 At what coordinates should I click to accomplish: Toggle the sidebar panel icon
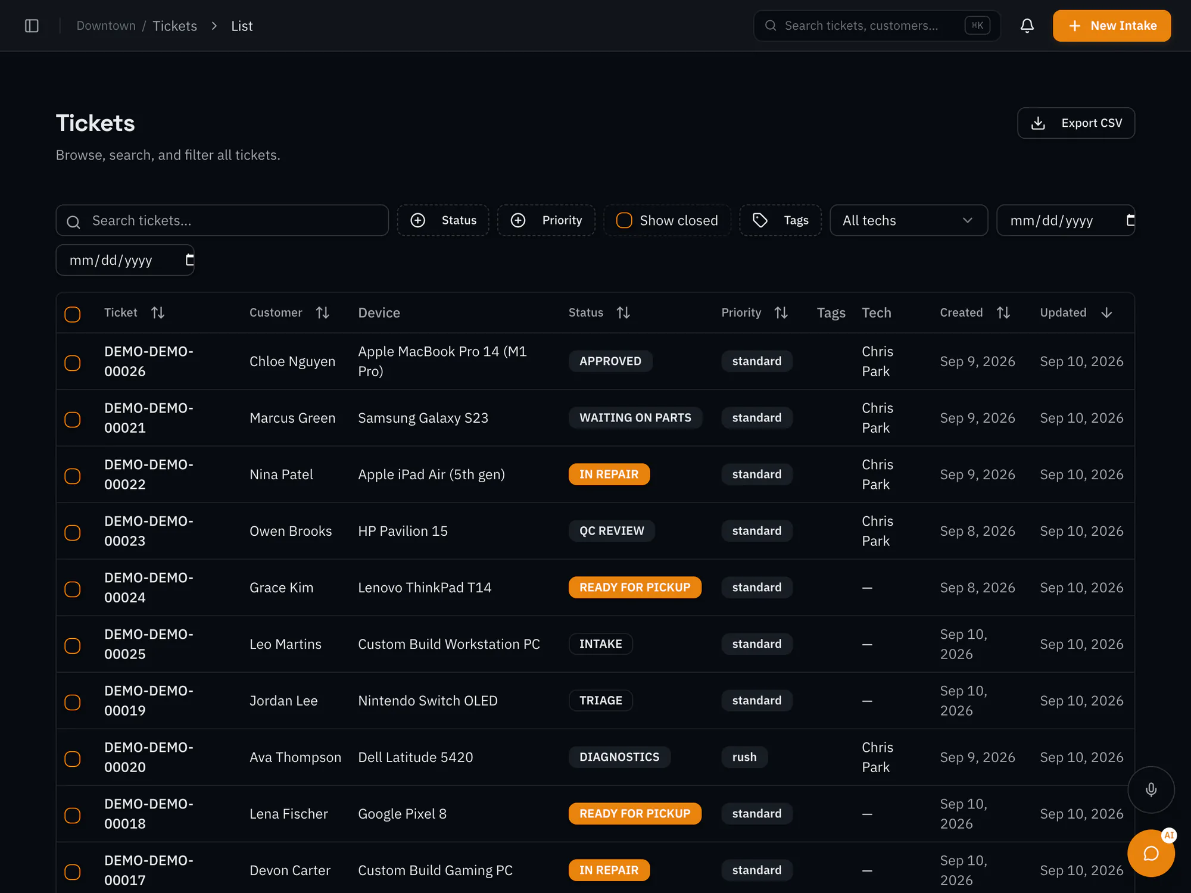coord(32,26)
